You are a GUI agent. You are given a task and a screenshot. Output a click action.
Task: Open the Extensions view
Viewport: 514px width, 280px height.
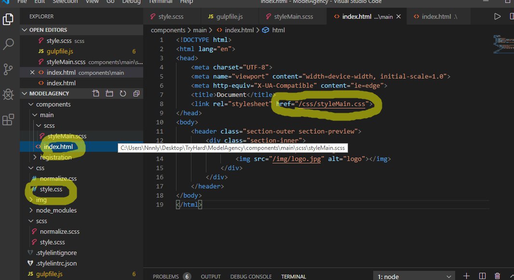[8, 120]
